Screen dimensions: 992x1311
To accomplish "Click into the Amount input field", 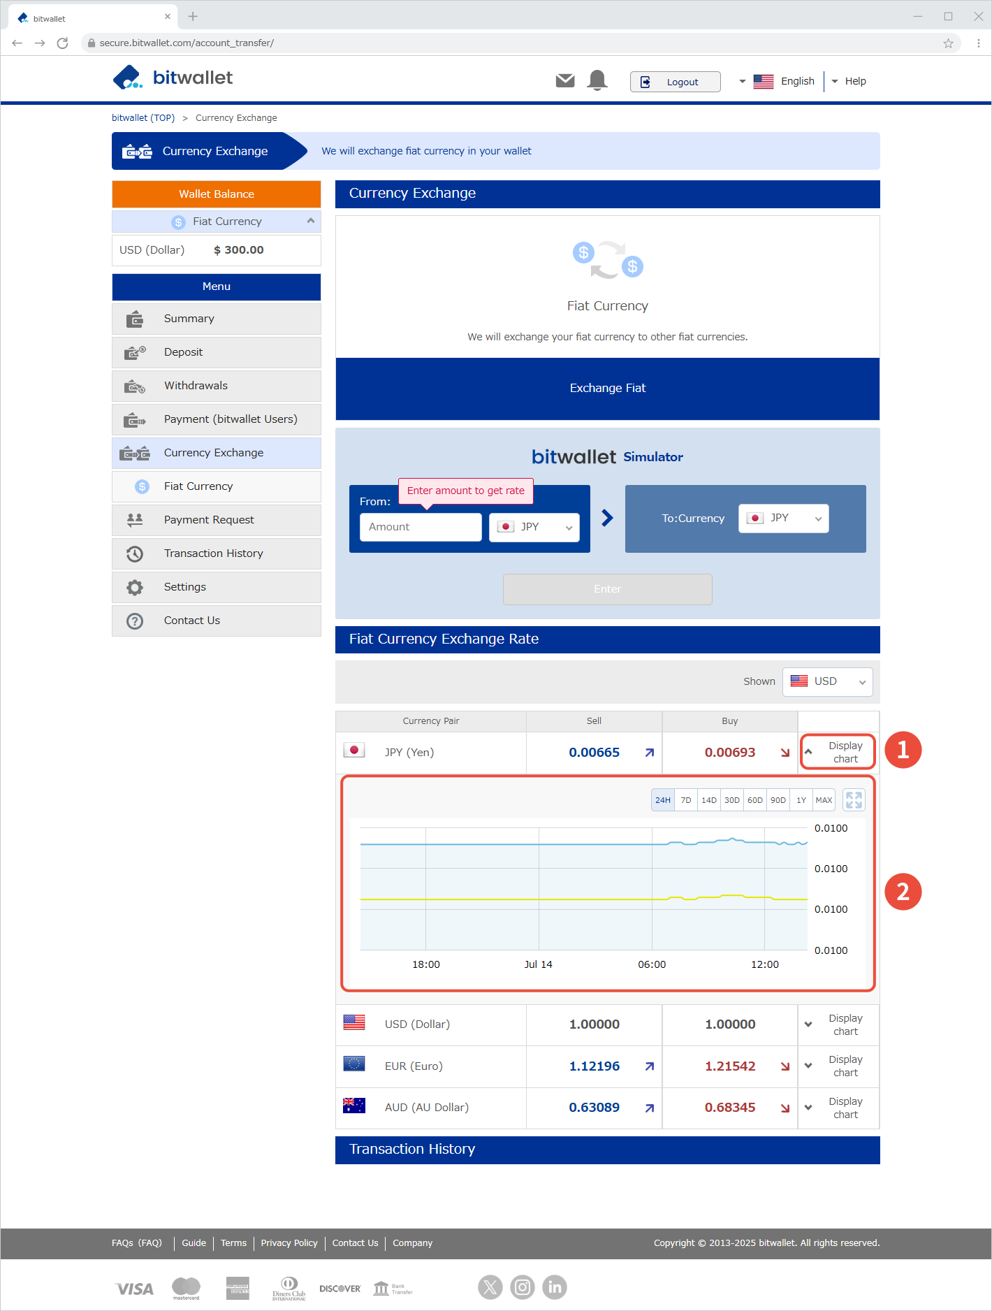I will (421, 527).
